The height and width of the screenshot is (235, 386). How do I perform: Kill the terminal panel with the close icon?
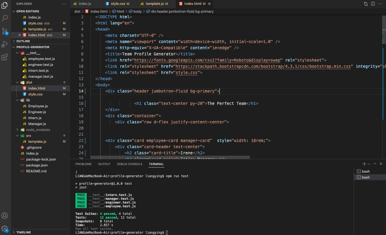[x=381, y=164]
